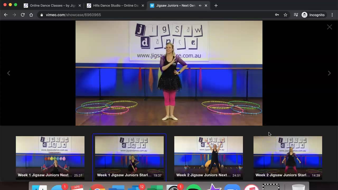Open Week 1 Jigsaw Juniors Starl… 19:37 thumbnail
338x190 pixels.
pyautogui.click(x=129, y=158)
